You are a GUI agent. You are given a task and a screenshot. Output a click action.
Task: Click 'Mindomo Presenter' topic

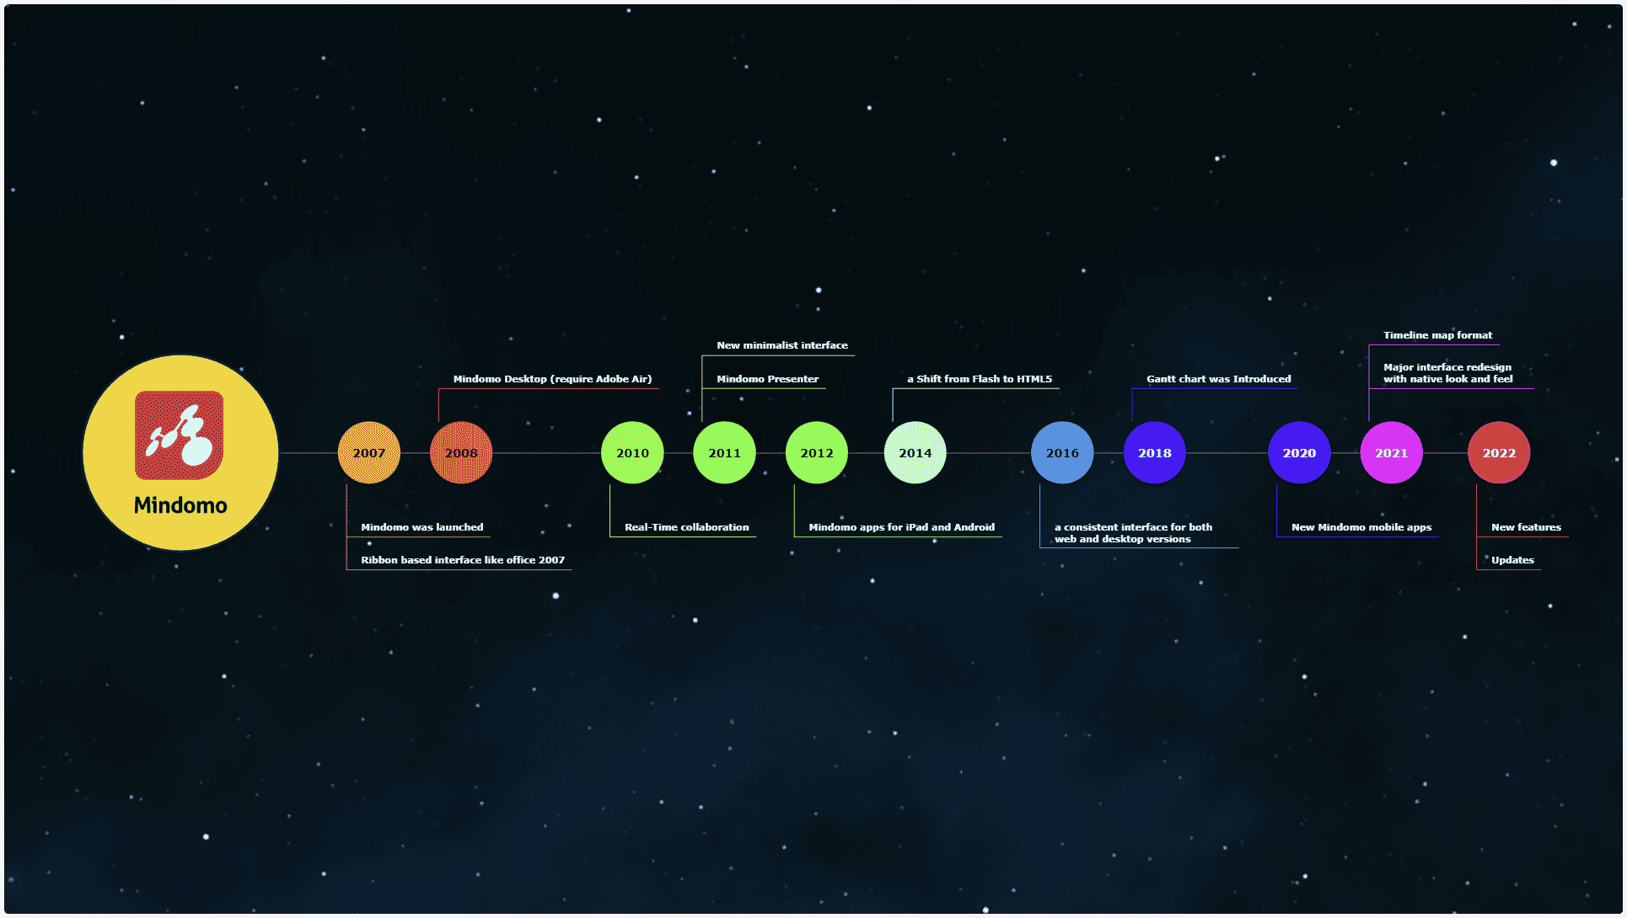tap(767, 379)
